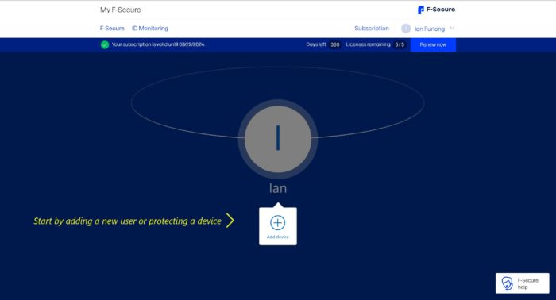The height and width of the screenshot is (300, 556).
Task: Click the plus icon to add a device
Action: point(278,223)
